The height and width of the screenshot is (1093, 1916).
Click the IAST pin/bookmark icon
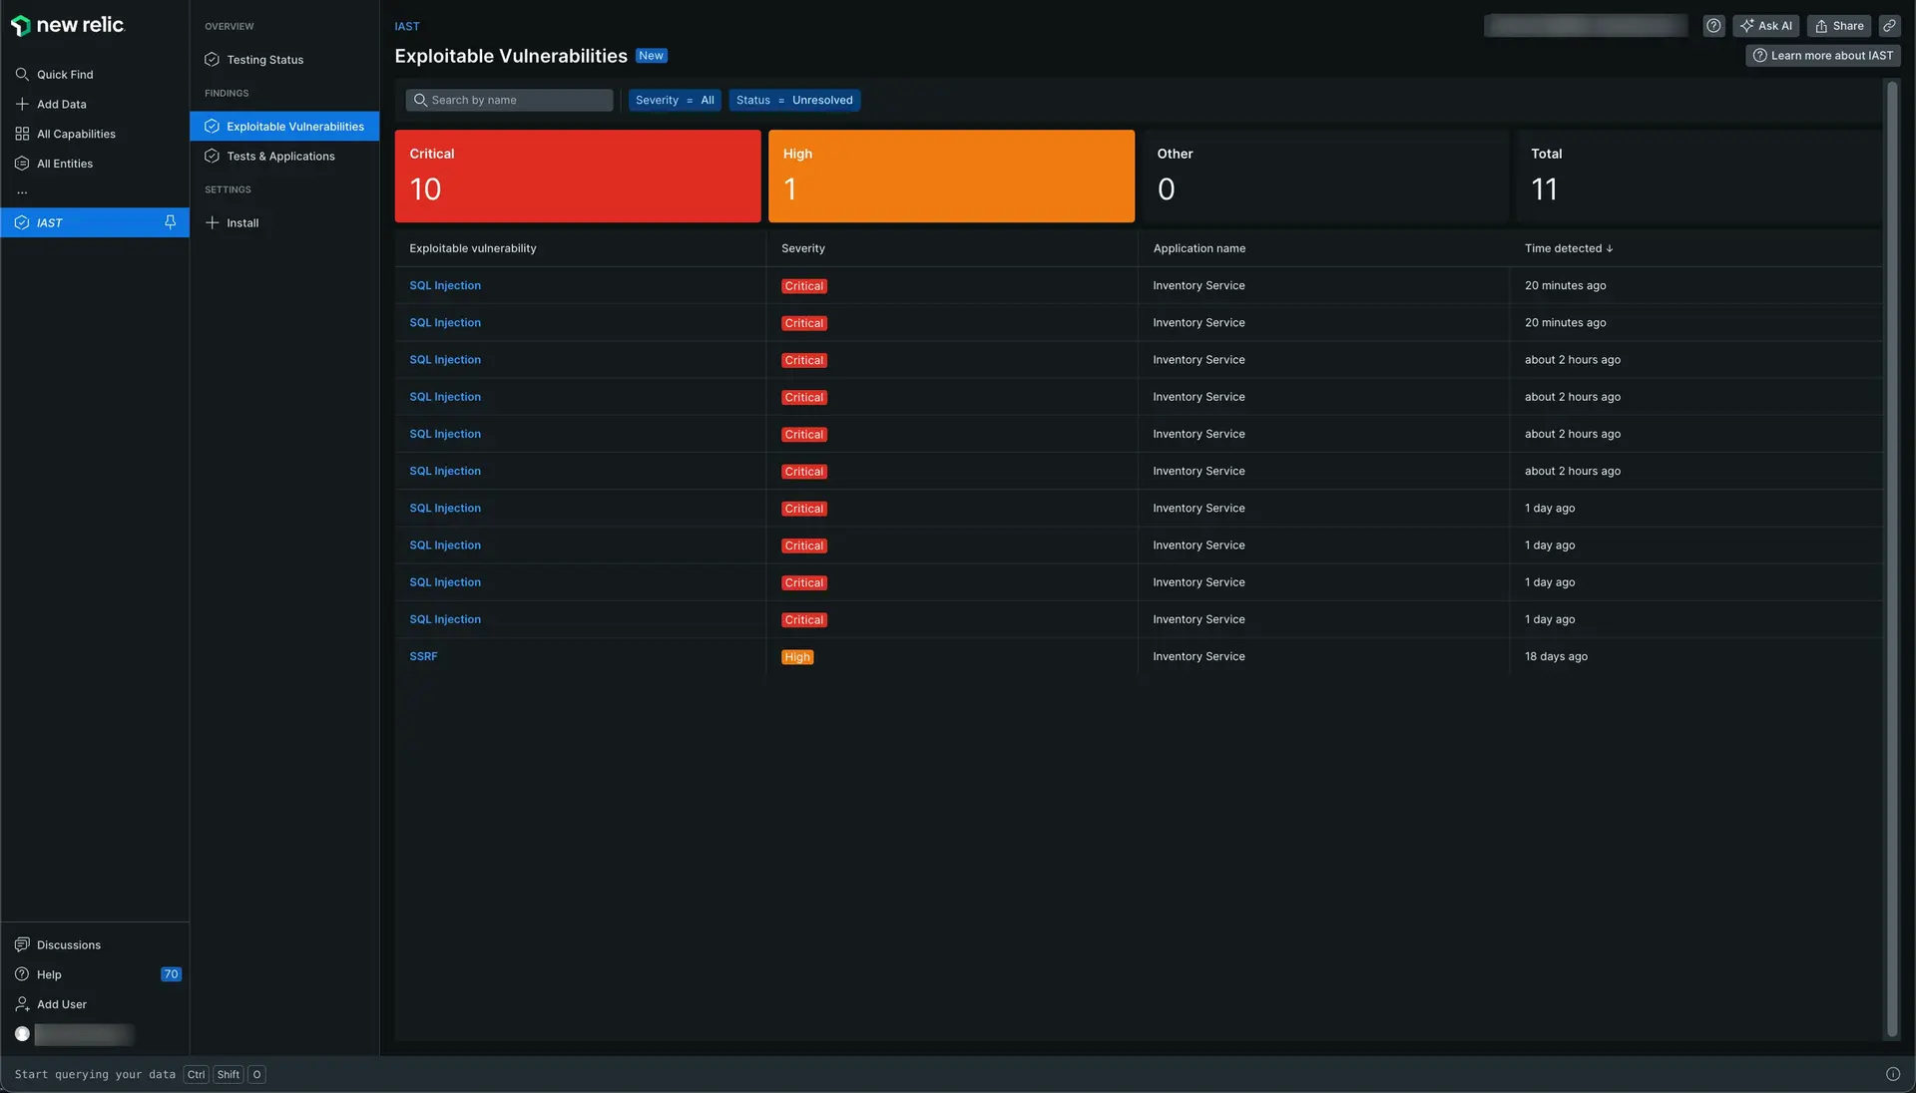(169, 221)
